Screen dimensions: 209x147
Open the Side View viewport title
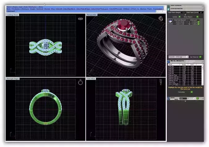(x=91, y=79)
